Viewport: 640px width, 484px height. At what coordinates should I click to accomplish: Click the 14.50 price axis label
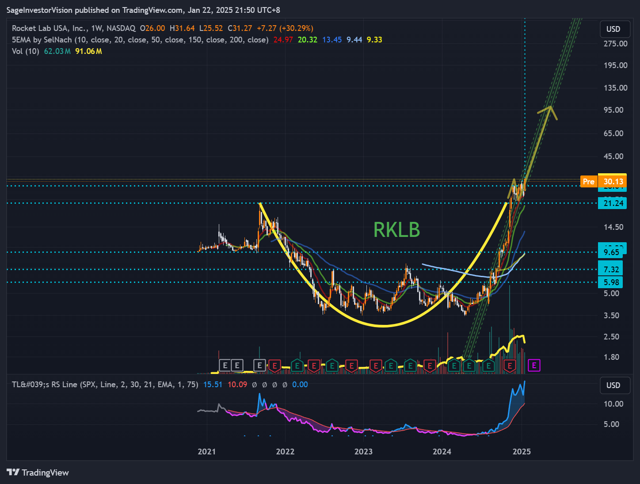[x=613, y=227]
